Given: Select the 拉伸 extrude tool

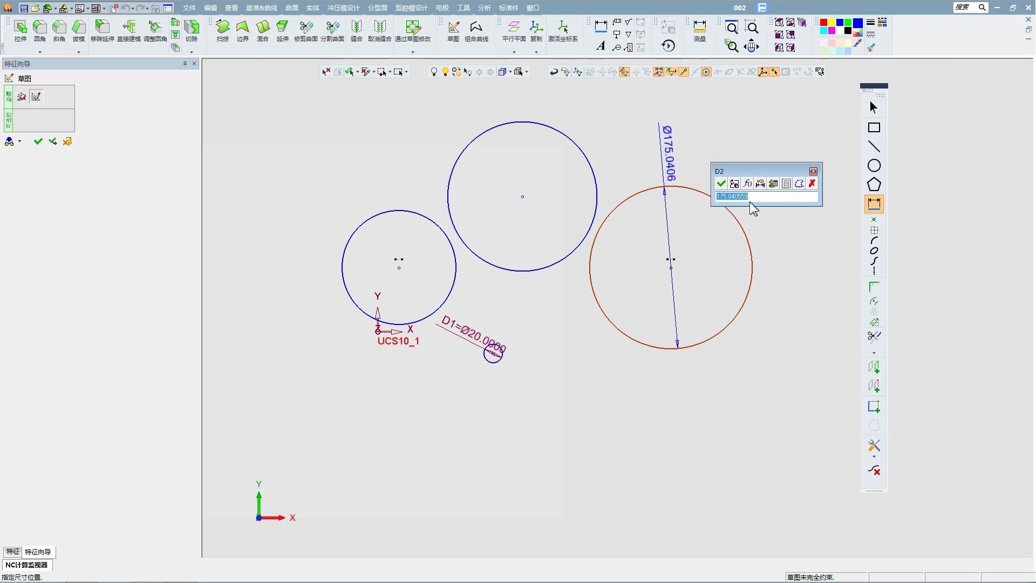Looking at the screenshot, I should [21, 30].
